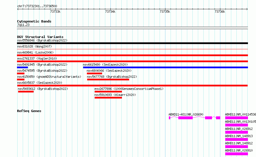Click the thin red line under nsv831028

pos(132,49)
